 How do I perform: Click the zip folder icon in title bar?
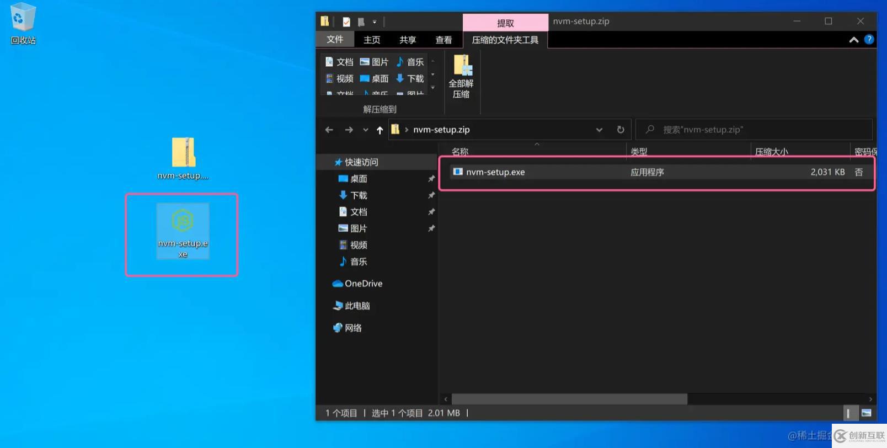point(325,22)
